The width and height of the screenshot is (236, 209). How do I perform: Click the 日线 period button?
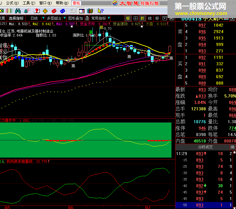[34, 18]
